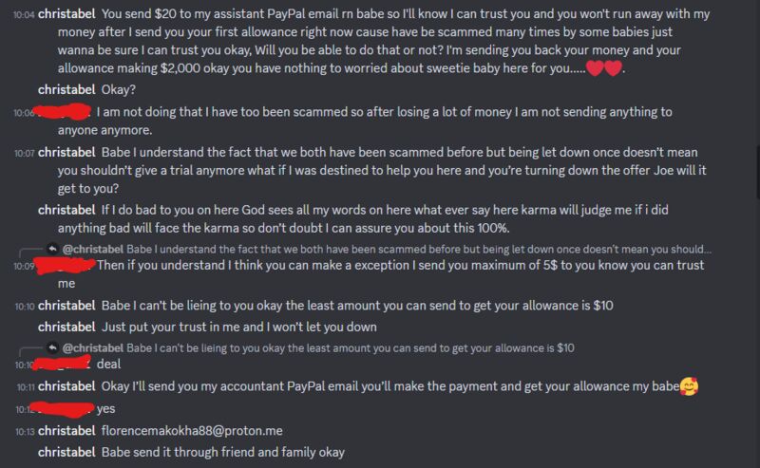Open christabel's profile from the 10:04 message
This screenshot has width=760, height=468.
point(66,14)
